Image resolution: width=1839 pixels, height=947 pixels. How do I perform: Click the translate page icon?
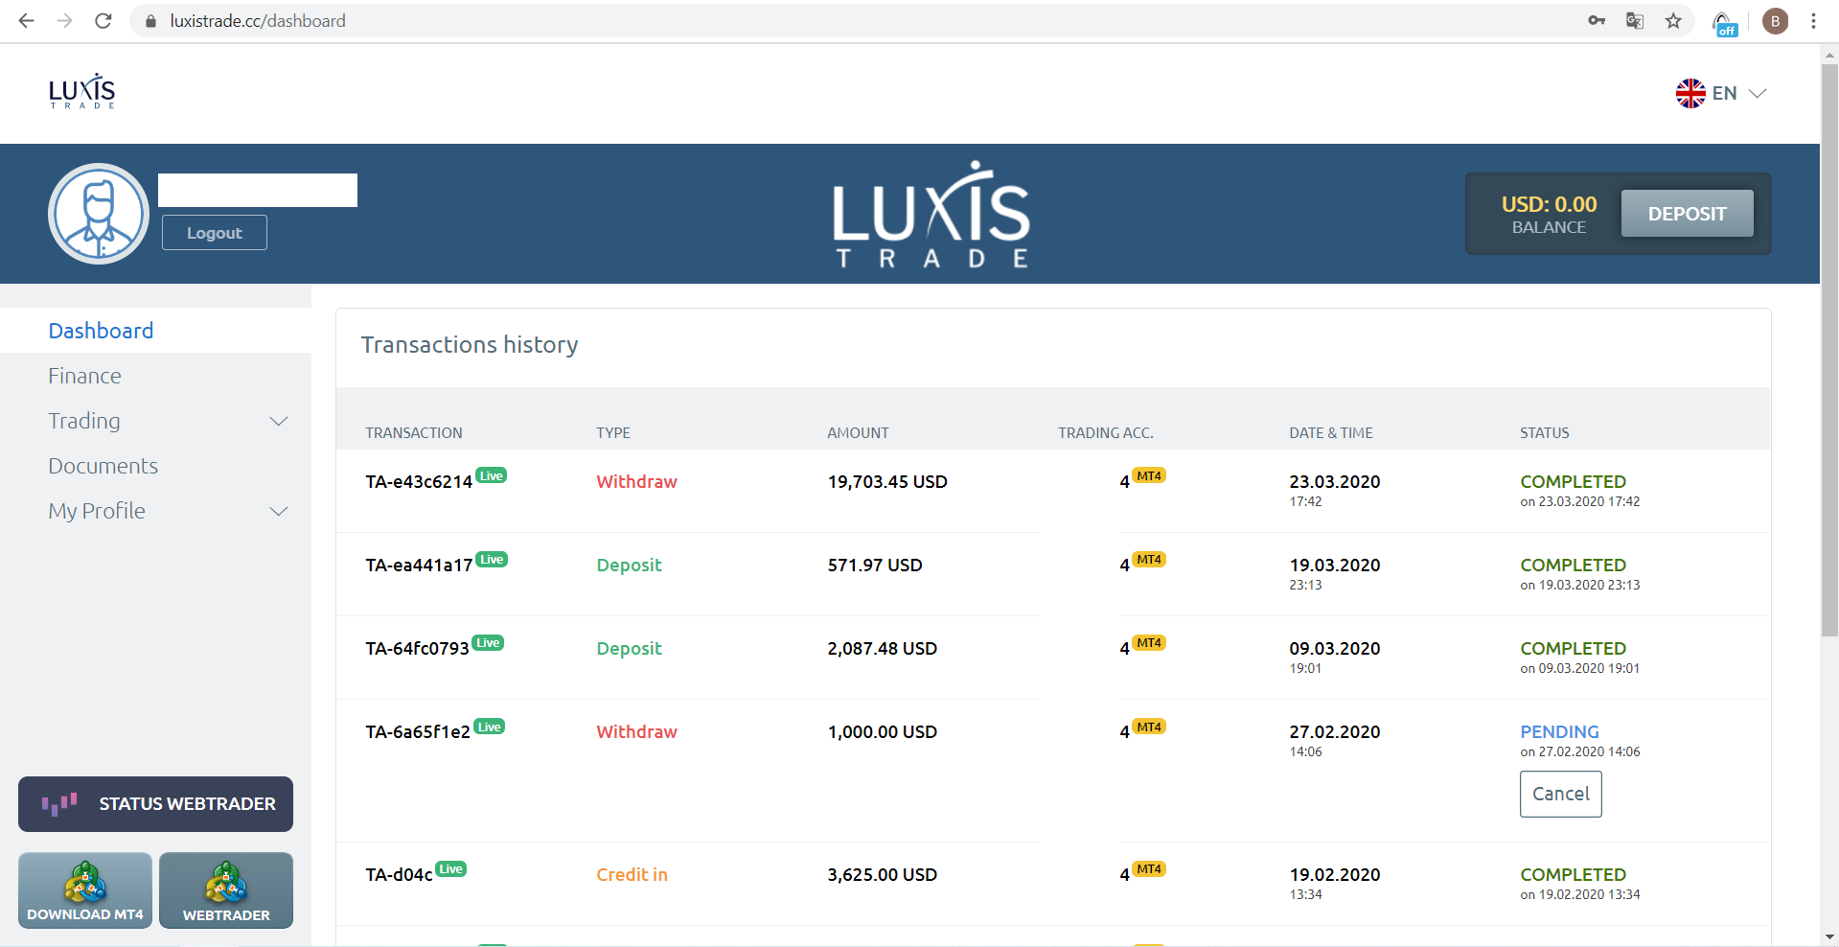[x=1635, y=21]
